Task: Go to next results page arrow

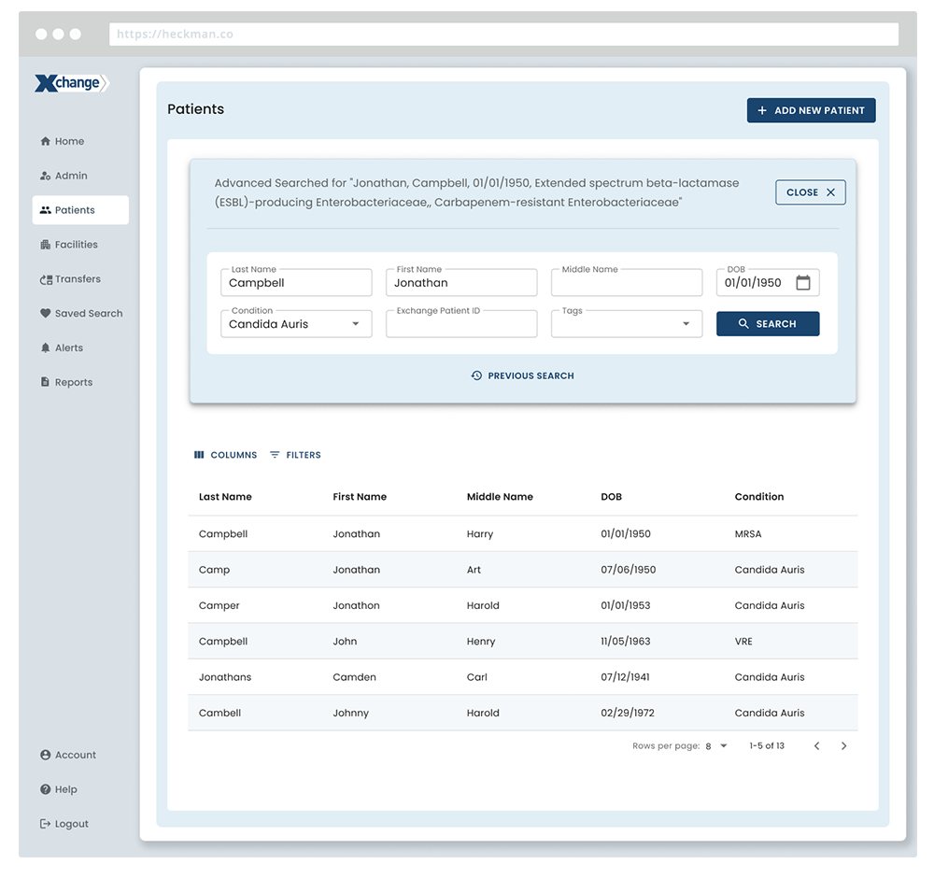Action: coord(843,746)
